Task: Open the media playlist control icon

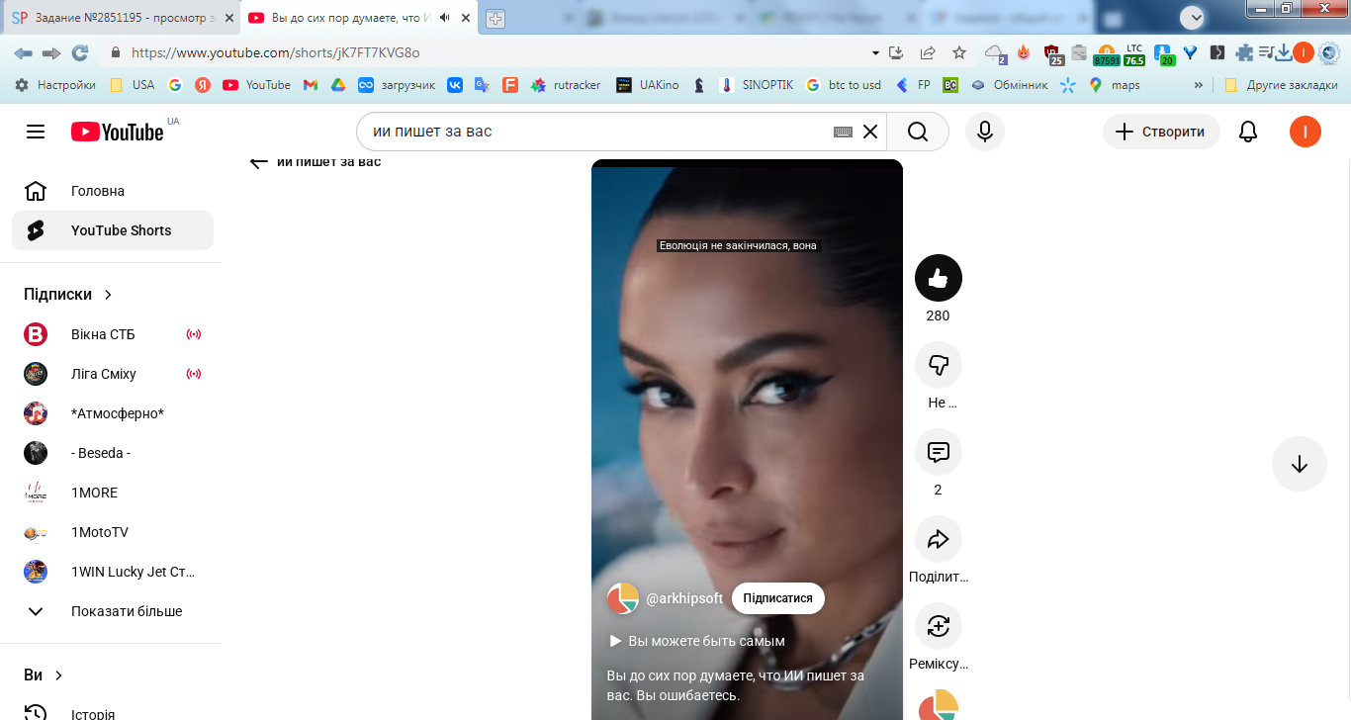Action: pos(1266,53)
